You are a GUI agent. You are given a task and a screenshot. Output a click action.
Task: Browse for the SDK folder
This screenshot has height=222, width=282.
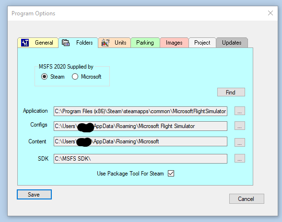click(240, 158)
